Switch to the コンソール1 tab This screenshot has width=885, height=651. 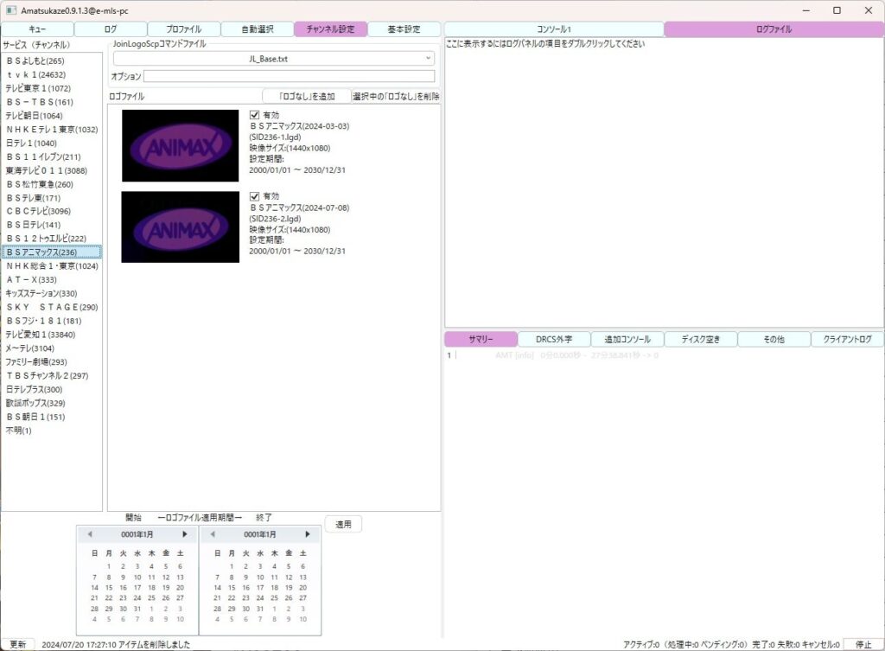coord(554,29)
